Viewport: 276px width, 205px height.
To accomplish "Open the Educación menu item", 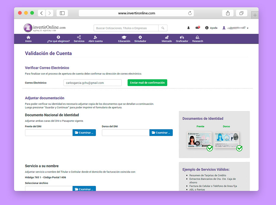I will point(124,39).
